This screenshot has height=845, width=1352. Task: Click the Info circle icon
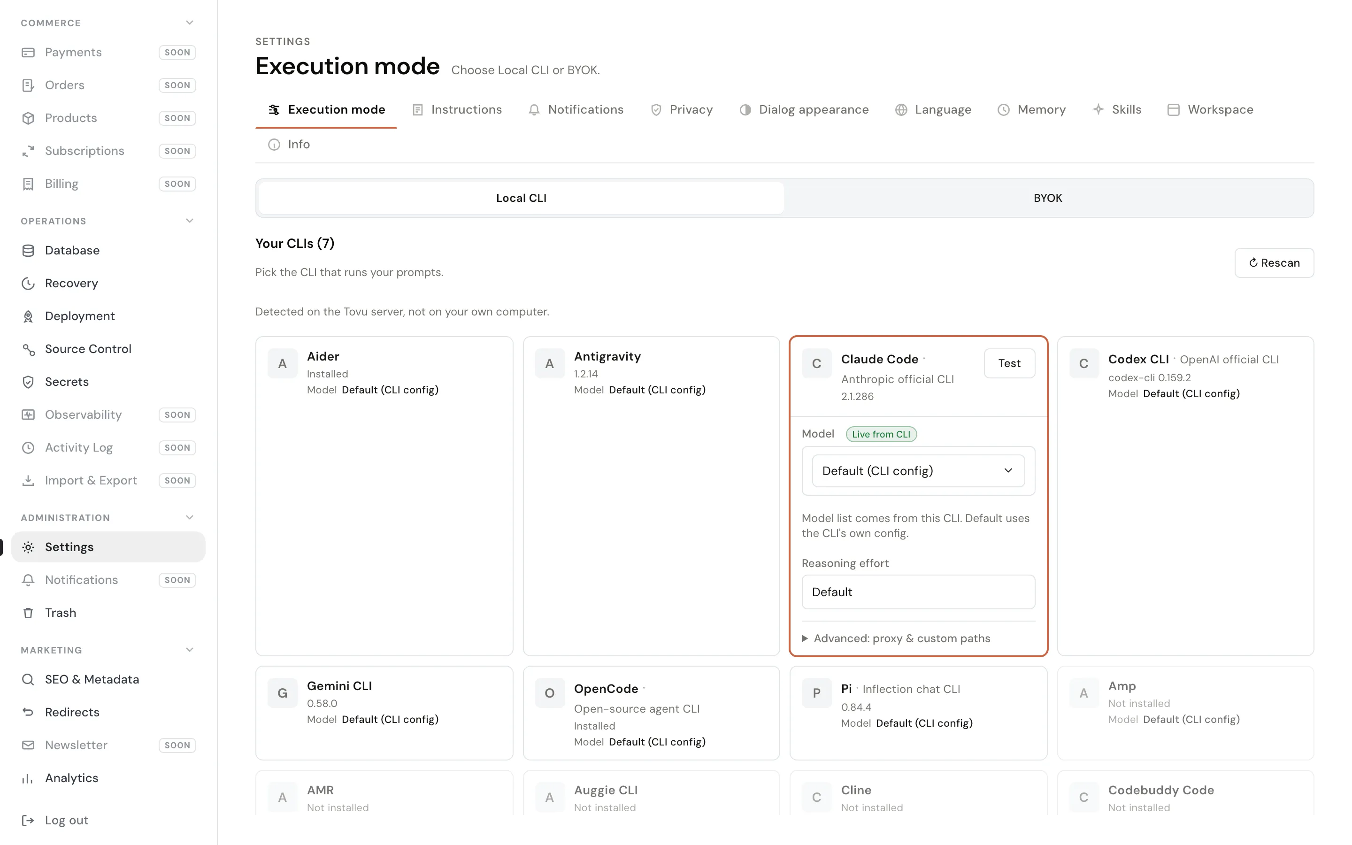274,145
